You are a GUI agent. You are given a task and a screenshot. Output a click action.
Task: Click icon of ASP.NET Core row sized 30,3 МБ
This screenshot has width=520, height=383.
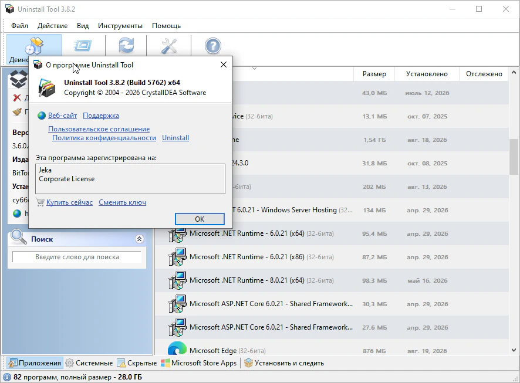tap(177, 304)
